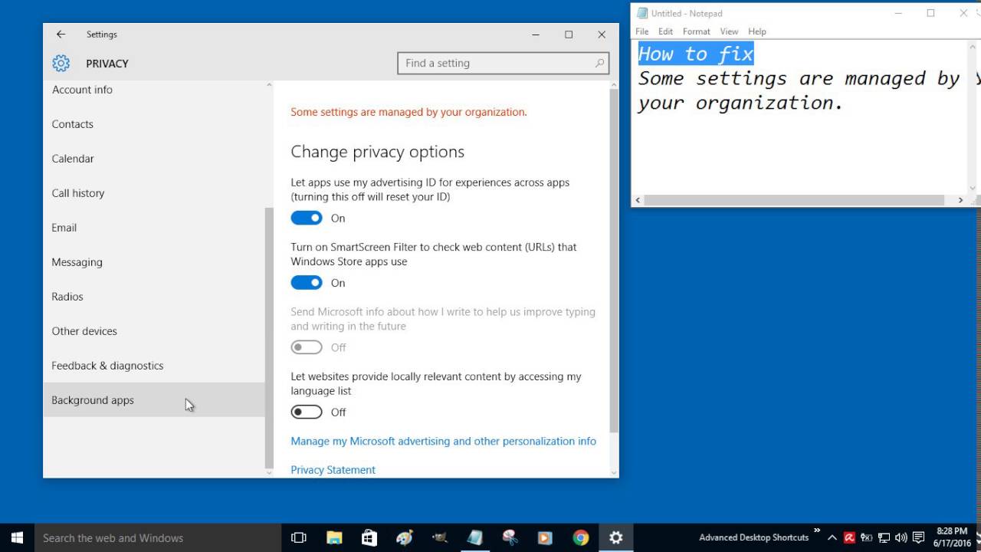Click the 'Change privacy options' heading
The image size is (981, 552).
tap(377, 152)
